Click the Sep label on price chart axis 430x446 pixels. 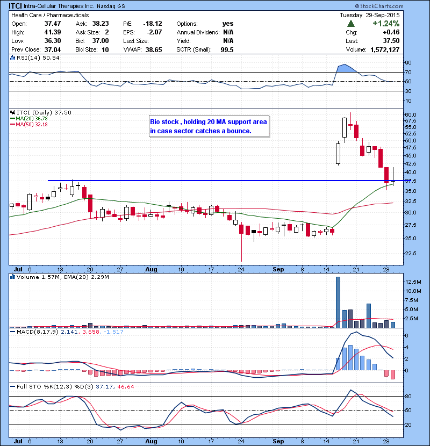(278, 269)
